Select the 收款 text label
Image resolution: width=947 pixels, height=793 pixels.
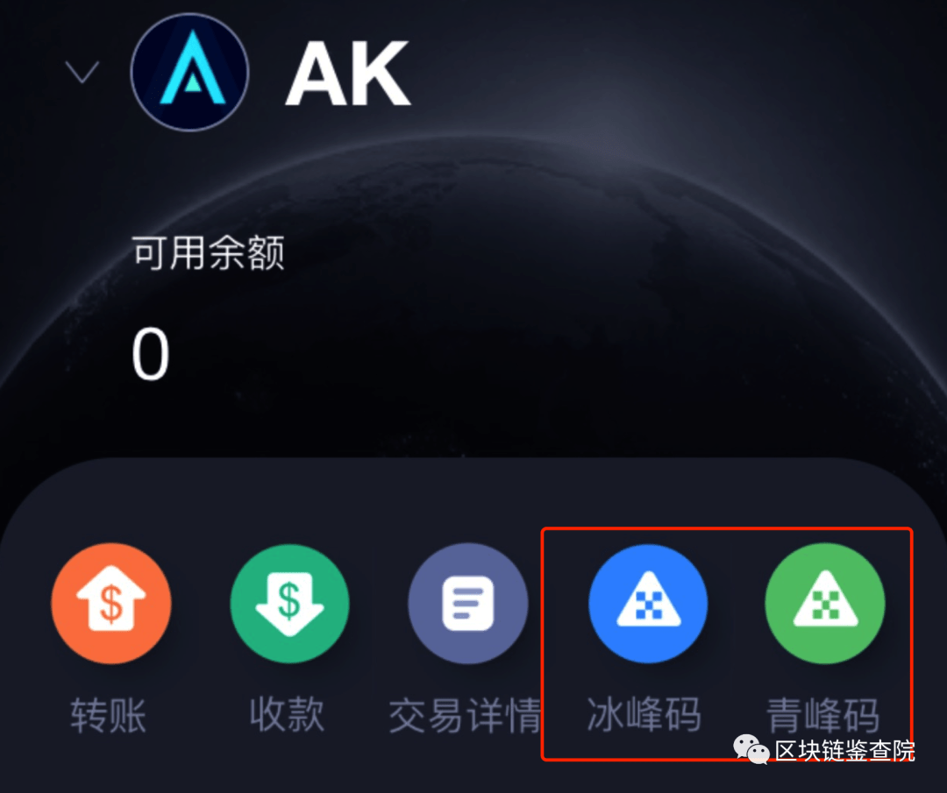pyautogui.click(x=287, y=714)
